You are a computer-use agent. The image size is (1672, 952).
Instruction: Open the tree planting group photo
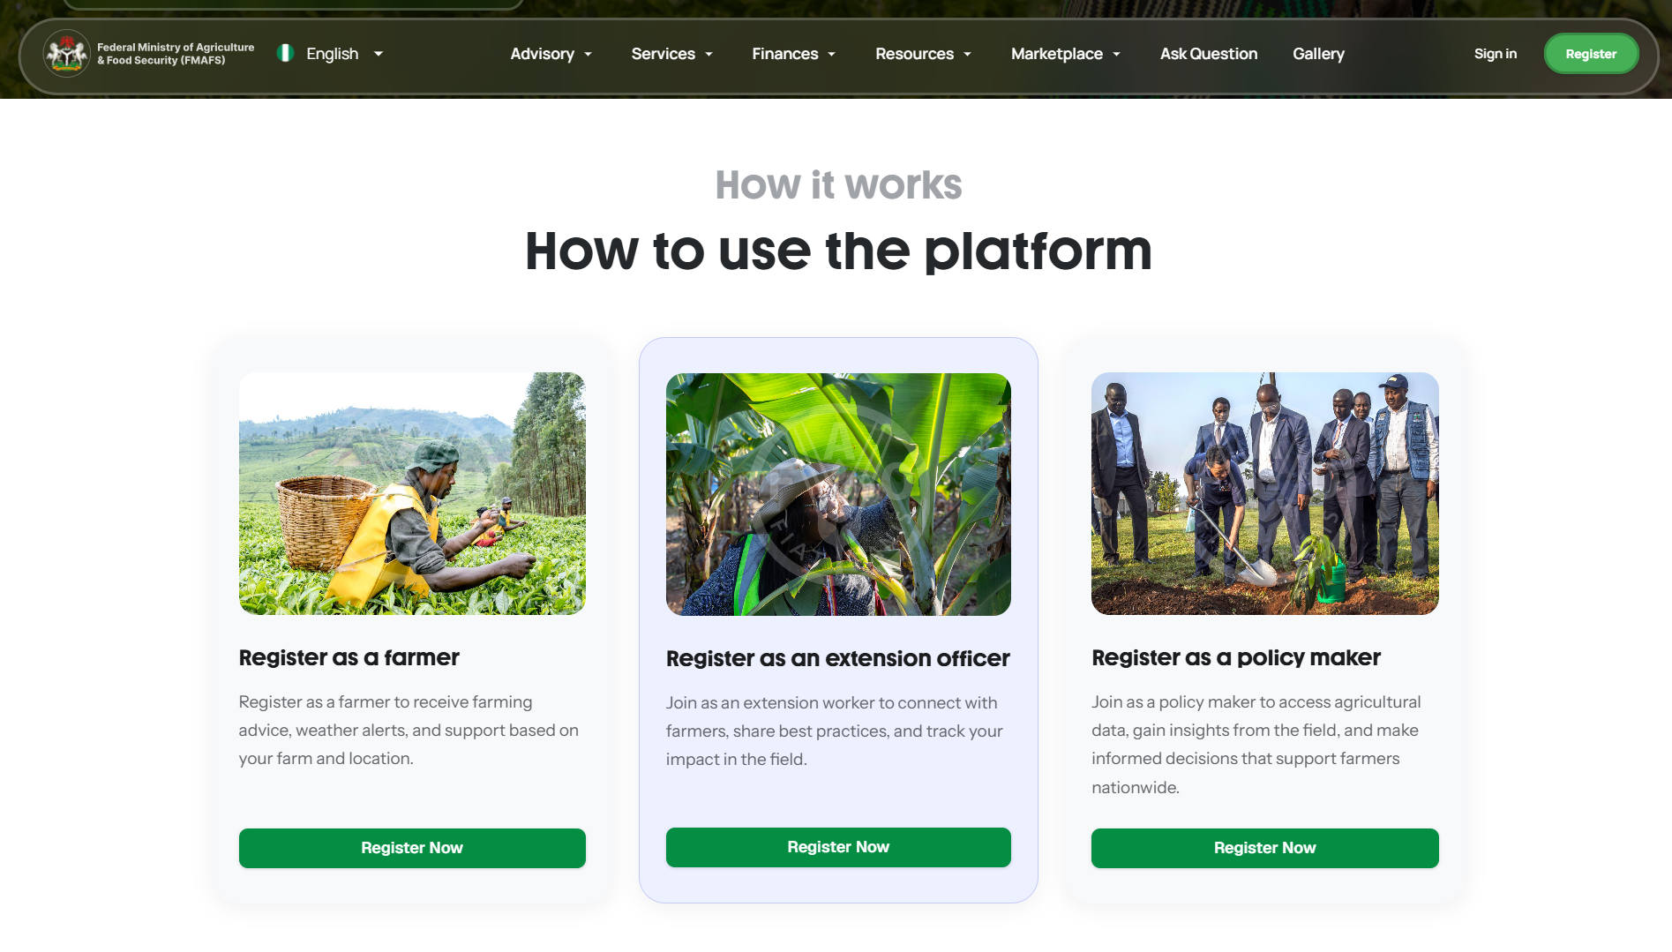point(1264,493)
